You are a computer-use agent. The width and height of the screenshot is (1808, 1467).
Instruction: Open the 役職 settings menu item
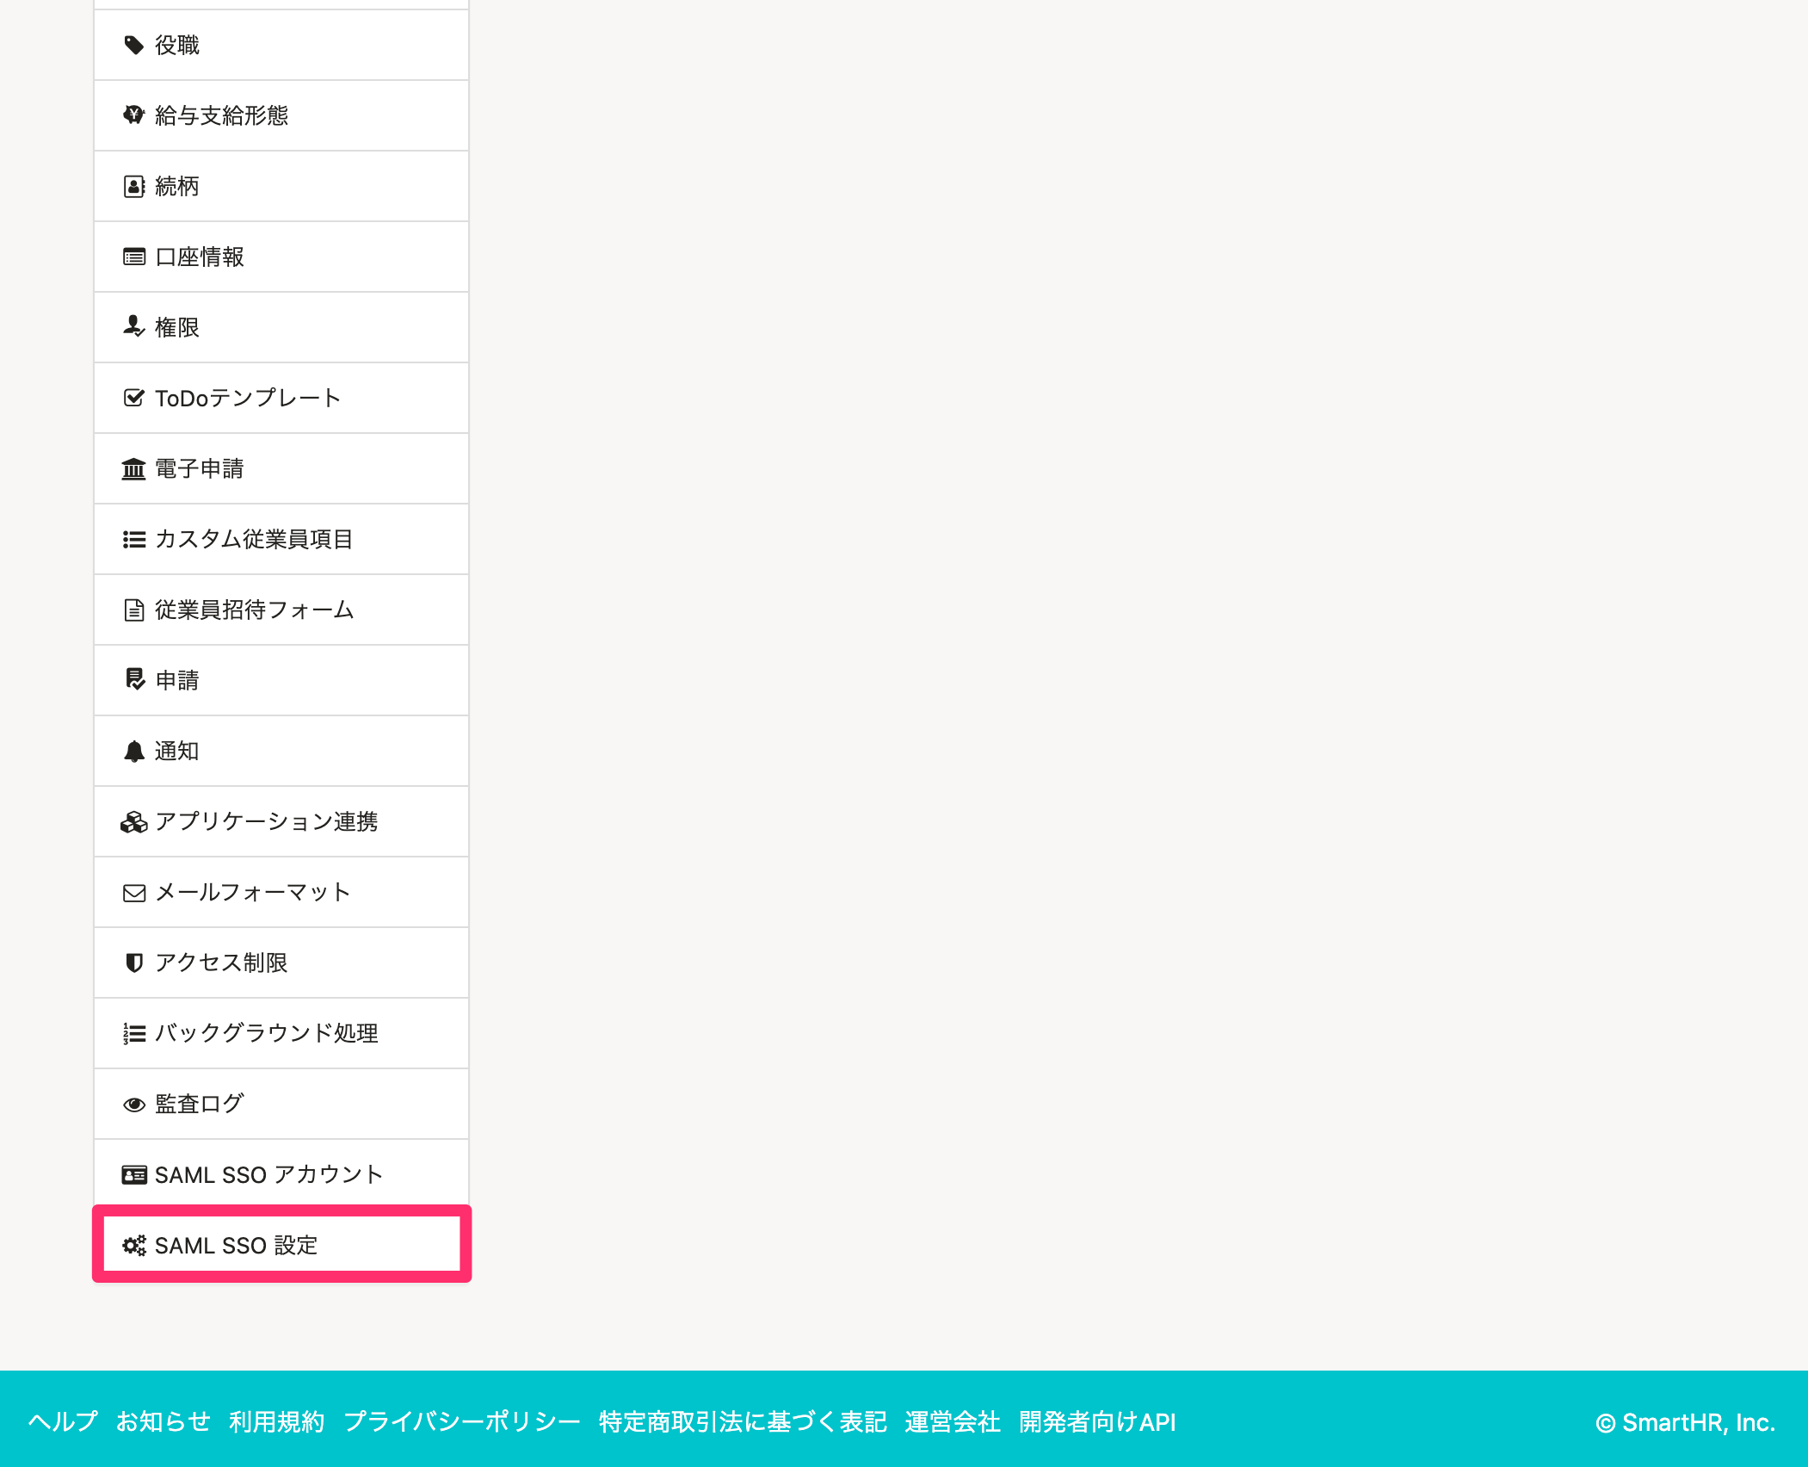[281, 45]
